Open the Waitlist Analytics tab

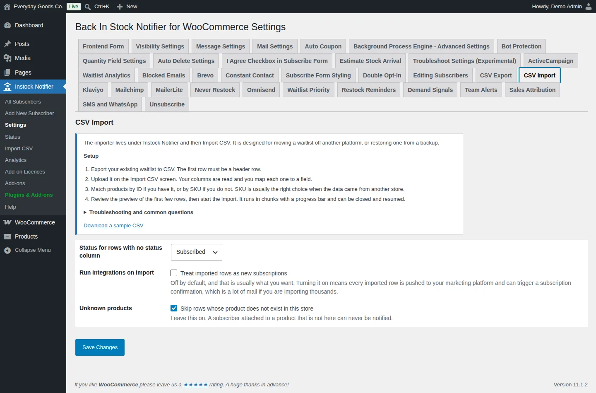[x=106, y=75]
